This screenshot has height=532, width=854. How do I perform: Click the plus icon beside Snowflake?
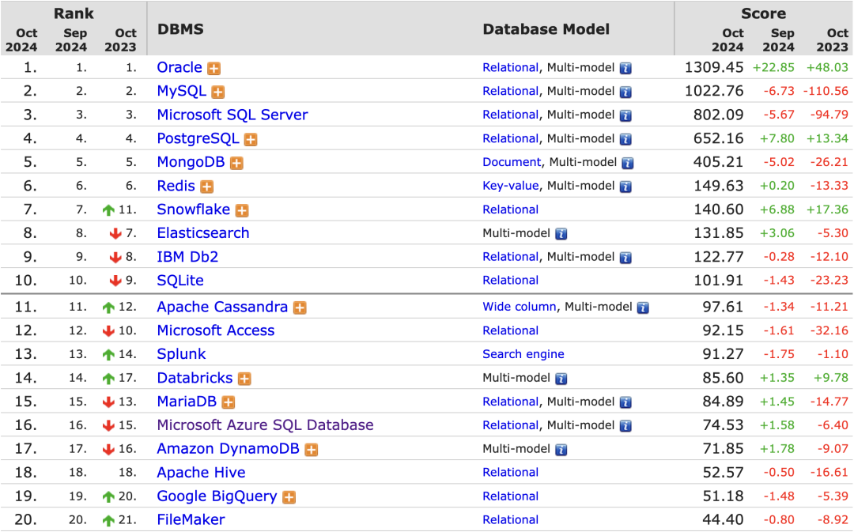coord(242,210)
